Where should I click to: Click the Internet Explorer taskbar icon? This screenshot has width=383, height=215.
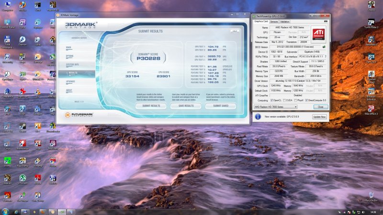pyautogui.click(x=16, y=212)
